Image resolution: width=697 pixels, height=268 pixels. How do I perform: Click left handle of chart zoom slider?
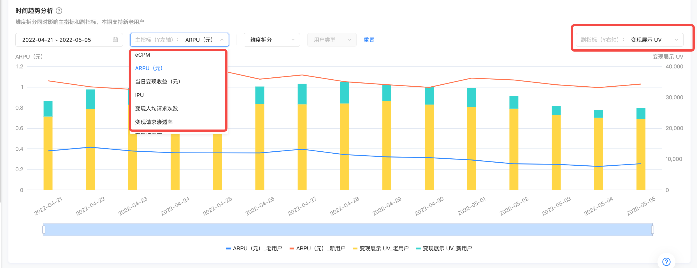point(44,230)
